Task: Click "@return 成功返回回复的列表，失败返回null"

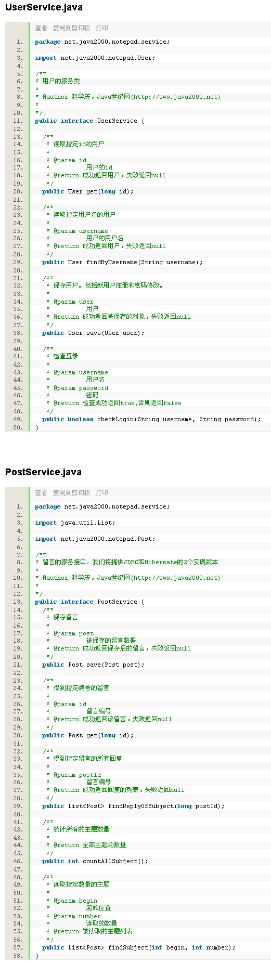Action: tap(115, 790)
